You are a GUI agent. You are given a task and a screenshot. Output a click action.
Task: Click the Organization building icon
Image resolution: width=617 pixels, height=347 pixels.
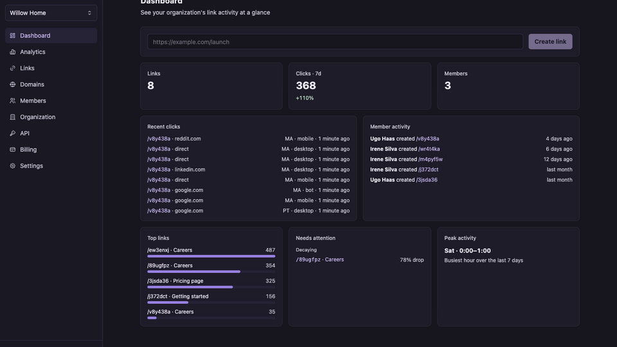click(x=13, y=117)
